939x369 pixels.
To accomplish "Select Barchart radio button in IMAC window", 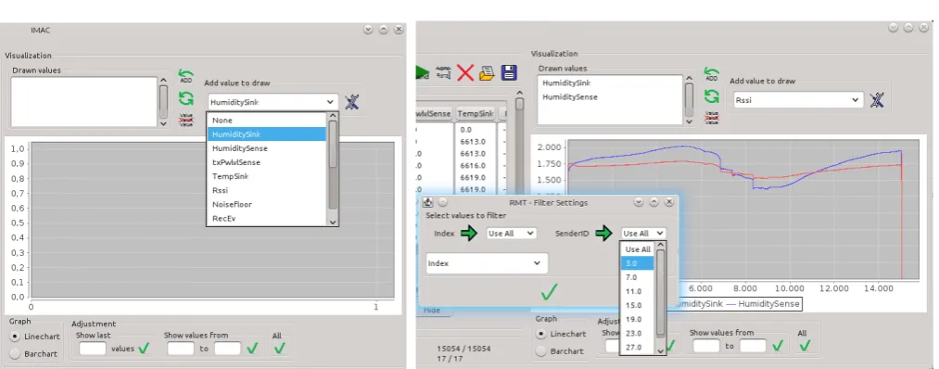I will 15,353.
